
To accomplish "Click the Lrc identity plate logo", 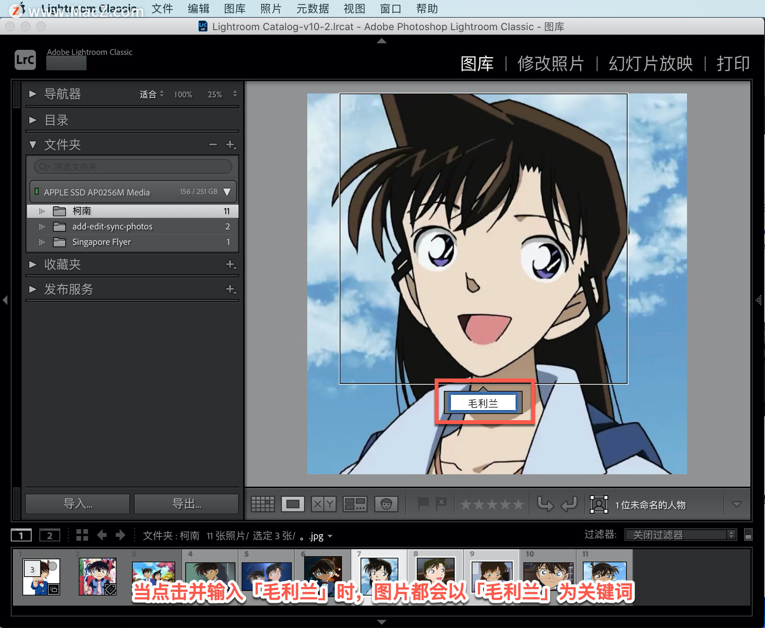I will [x=25, y=60].
